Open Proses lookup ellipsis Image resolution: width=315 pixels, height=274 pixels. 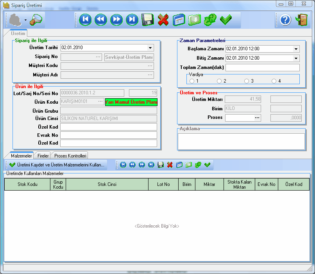pos(257,118)
